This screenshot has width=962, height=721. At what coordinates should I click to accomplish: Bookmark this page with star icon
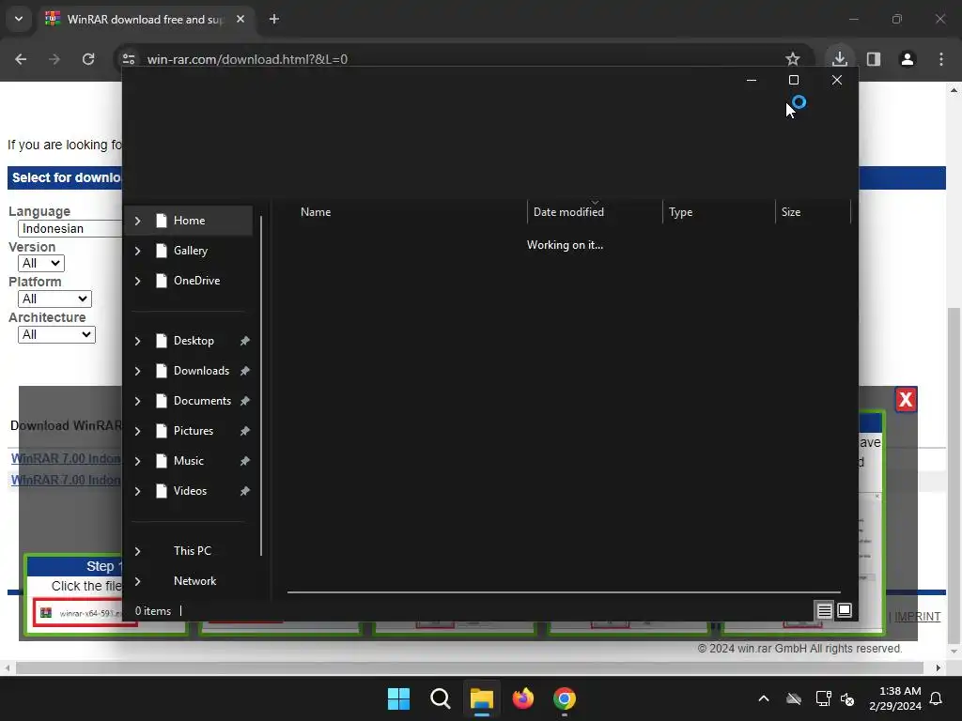[793, 59]
